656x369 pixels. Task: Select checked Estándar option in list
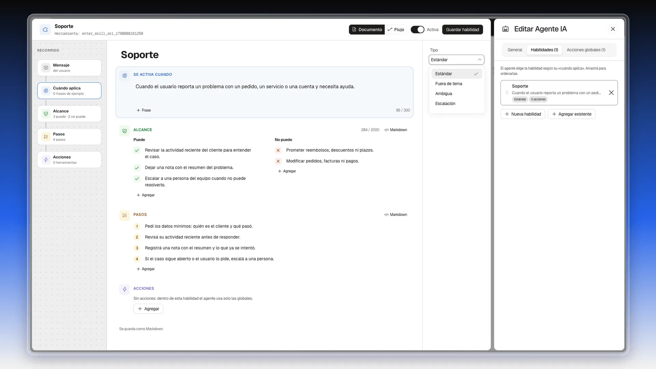[x=456, y=74]
